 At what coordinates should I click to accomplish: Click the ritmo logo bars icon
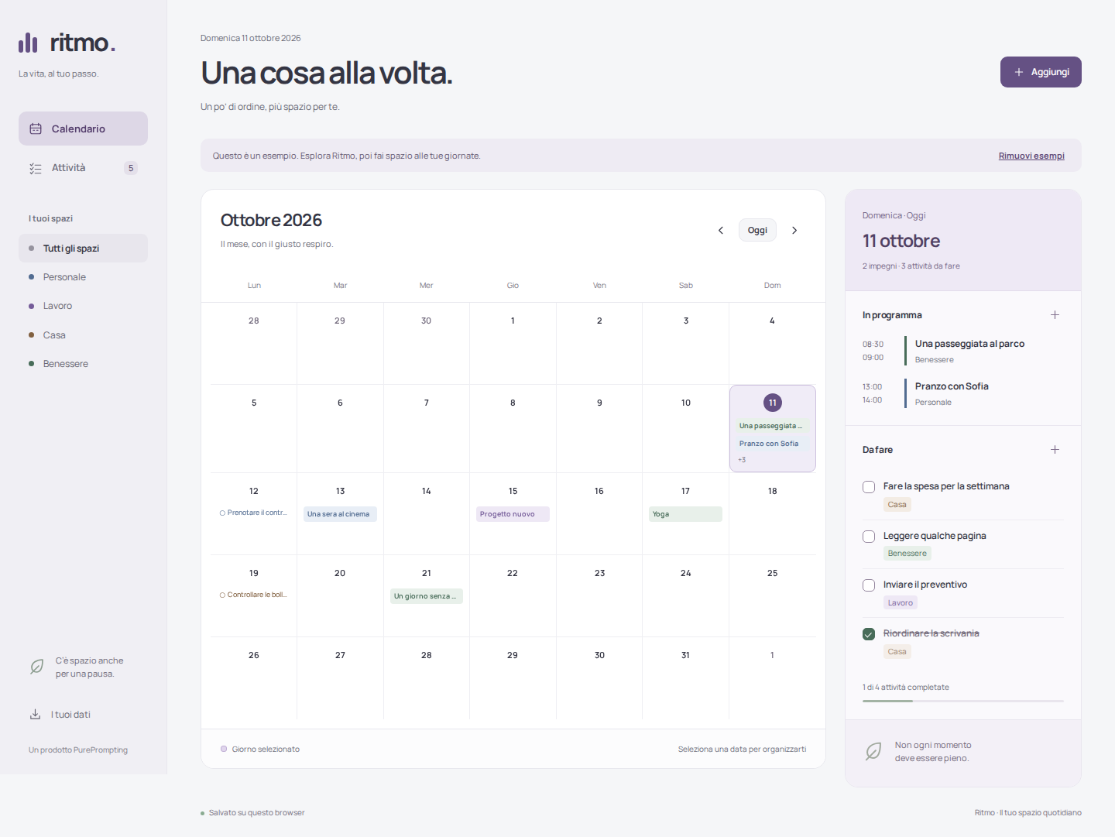[x=28, y=43]
